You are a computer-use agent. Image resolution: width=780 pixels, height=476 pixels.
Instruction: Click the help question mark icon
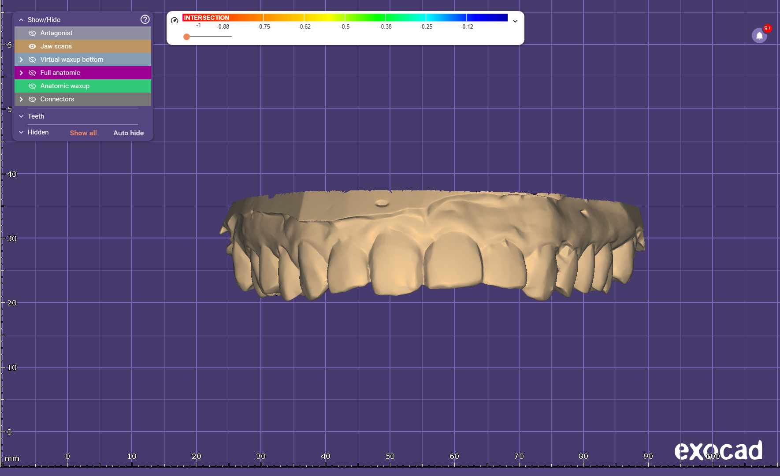pyautogui.click(x=145, y=19)
